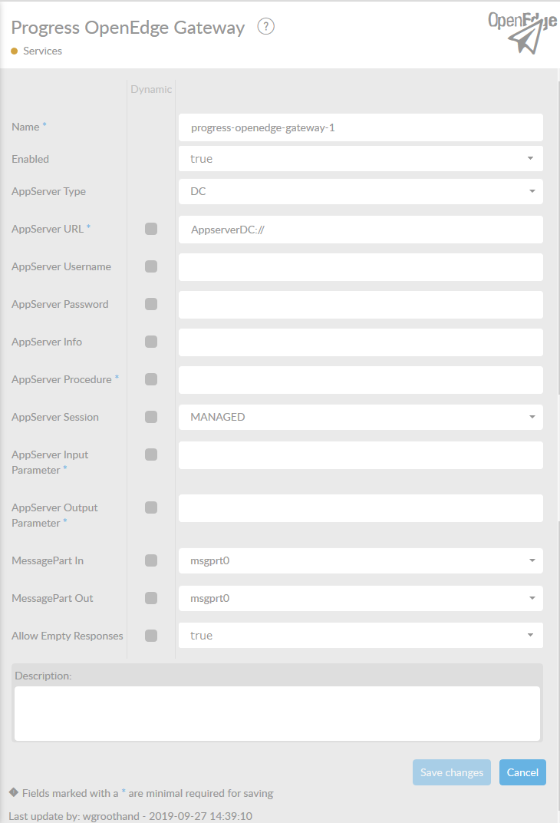The width and height of the screenshot is (560, 823).
Task: Click the Description text area
Action: click(277, 713)
